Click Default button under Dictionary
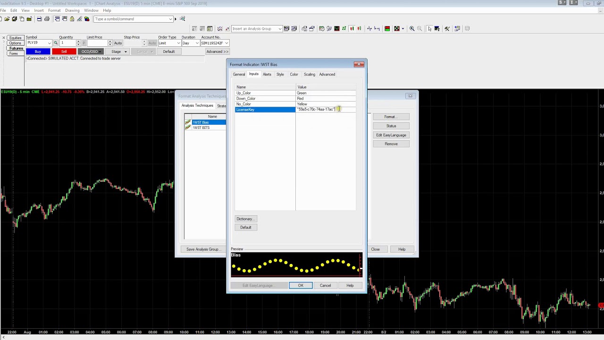This screenshot has height=340, width=604. click(245, 227)
